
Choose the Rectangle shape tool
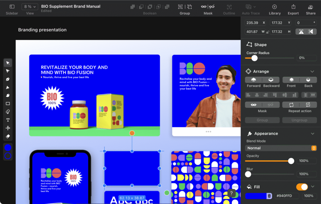(8, 104)
